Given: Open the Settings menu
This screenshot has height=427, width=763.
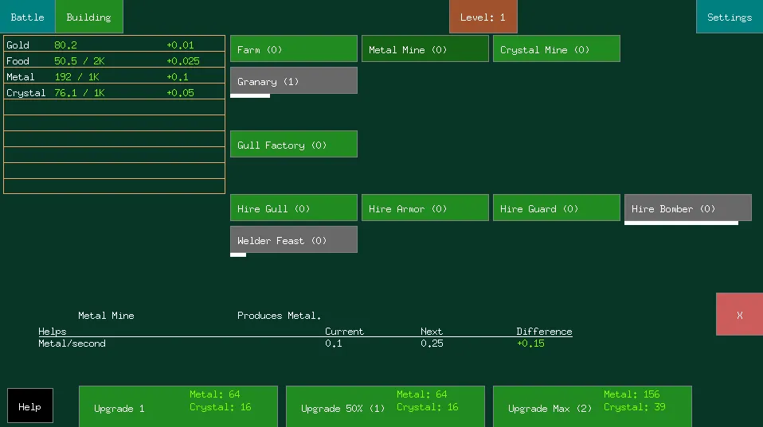Looking at the screenshot, I should click(729, 17).
